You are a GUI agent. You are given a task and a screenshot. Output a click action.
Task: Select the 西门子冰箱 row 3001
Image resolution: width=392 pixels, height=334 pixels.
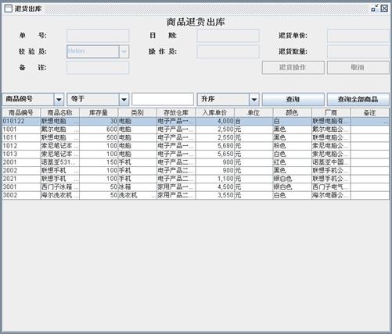tap(196, 187)
